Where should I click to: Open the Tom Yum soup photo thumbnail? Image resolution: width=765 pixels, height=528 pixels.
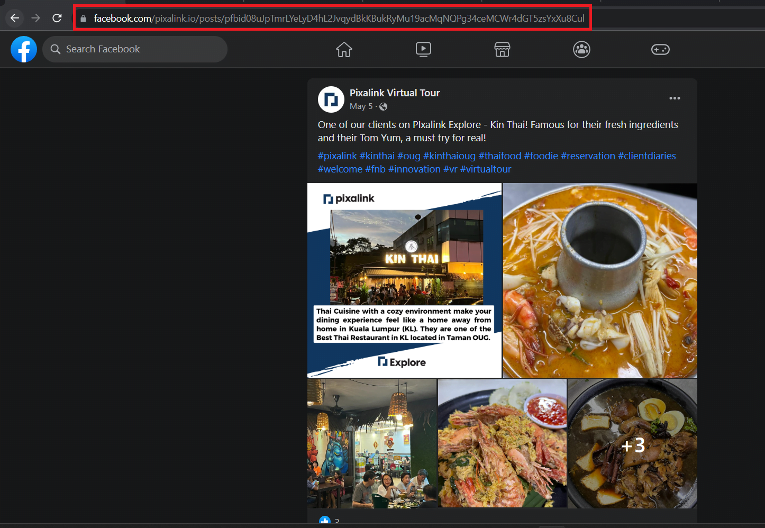tap(600, 280)
